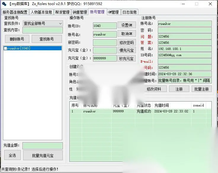Click the 秒充元宝 button

point(126,58)
